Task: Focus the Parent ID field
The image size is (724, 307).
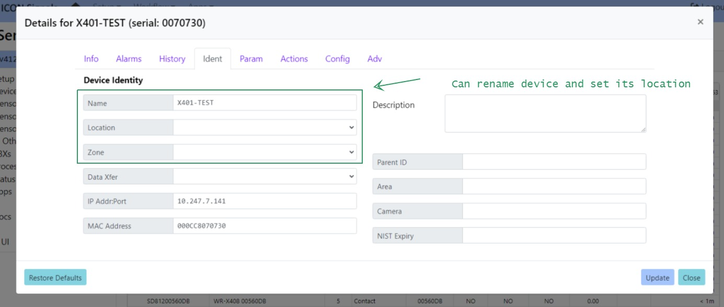Action: (554, 162)
